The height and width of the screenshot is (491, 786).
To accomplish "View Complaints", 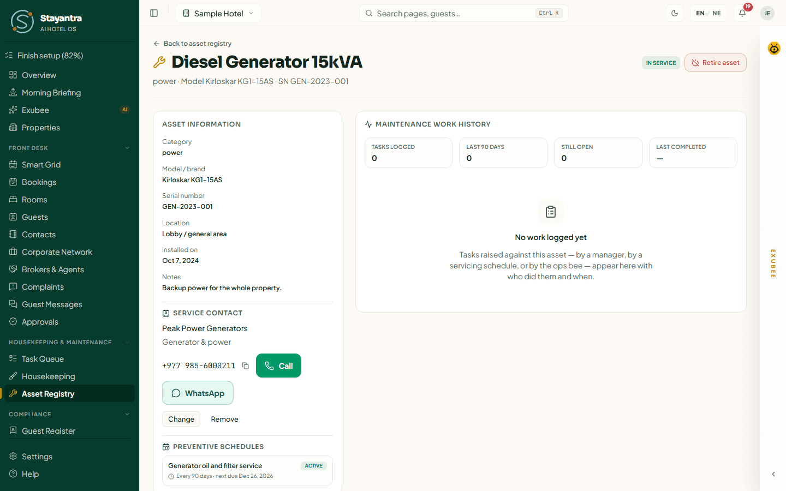I will (x=69, y=287).
